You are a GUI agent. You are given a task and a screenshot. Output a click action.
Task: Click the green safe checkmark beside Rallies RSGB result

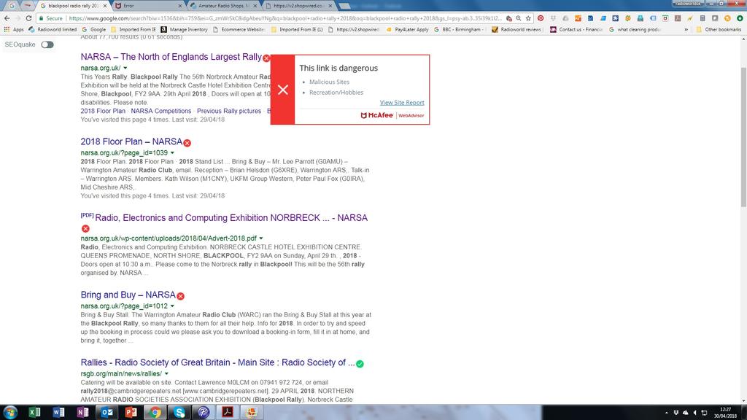coord(360,364)
